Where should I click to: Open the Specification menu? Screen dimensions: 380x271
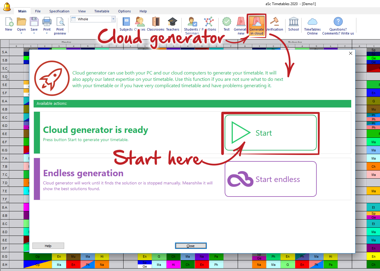59,11
